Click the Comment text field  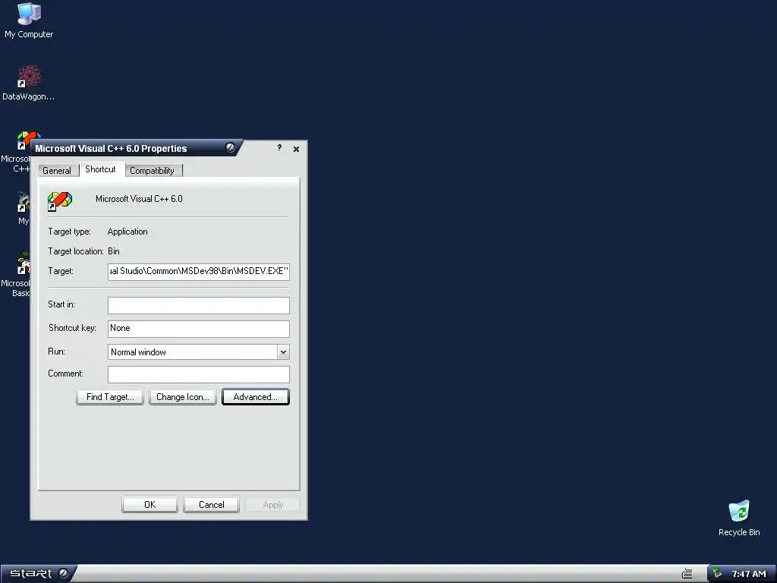pyautogui.click(x=199, y=374)
